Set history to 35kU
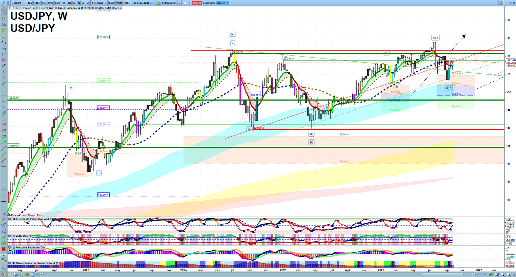 127,3
